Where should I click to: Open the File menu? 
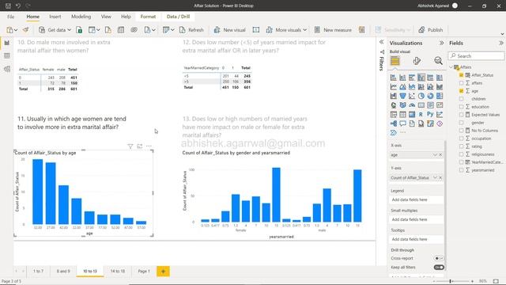[x=10, y=17]
